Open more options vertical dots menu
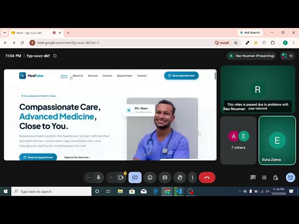Viewport: 299px width, 224px height. click(x=192, y=177)
